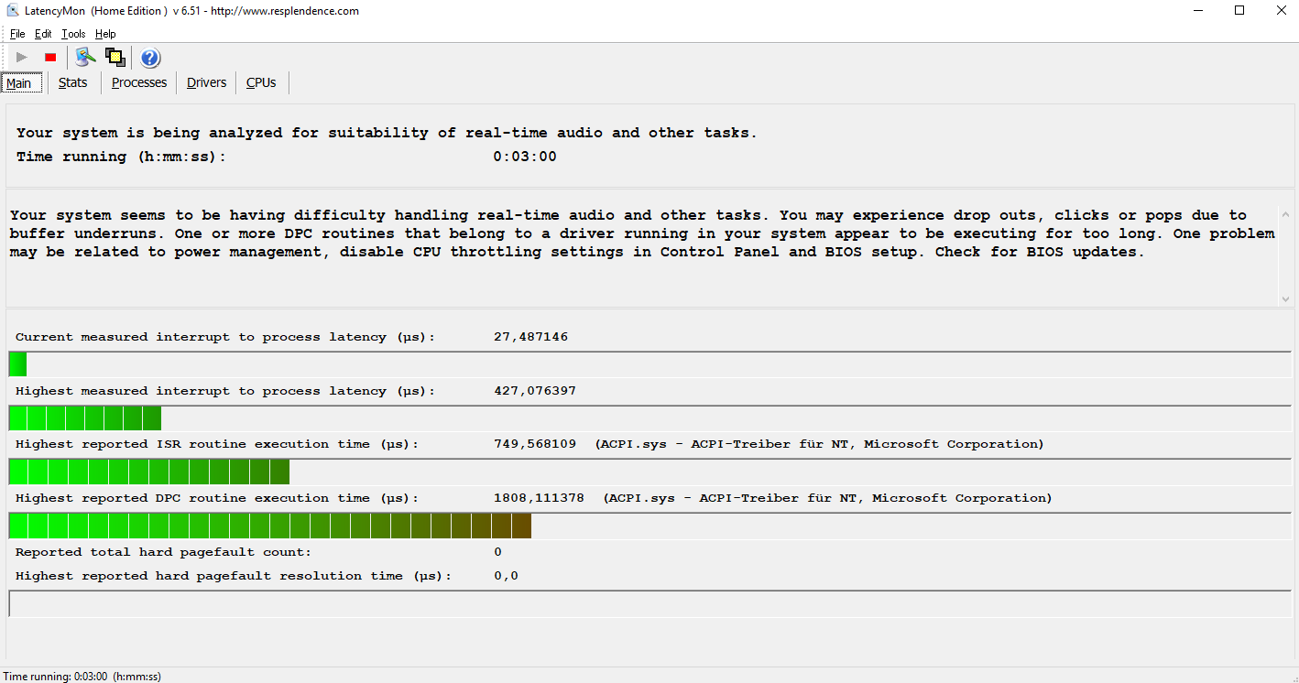Click 'Highest reported DPC routine execution time' label

point(217,498)
